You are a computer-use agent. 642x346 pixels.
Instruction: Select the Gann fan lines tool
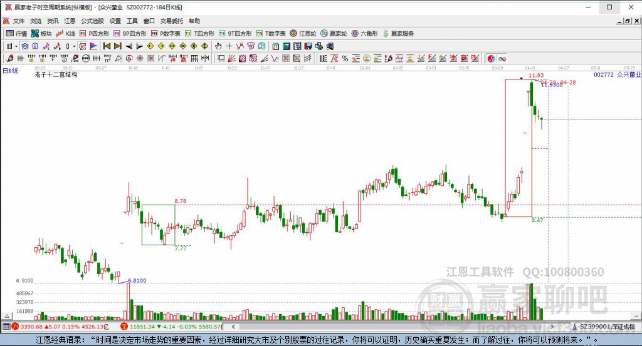(x=231, y=58)
